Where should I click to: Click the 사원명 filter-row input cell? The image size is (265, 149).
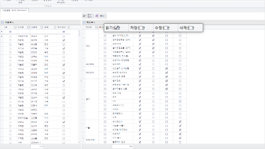(37, 32)
